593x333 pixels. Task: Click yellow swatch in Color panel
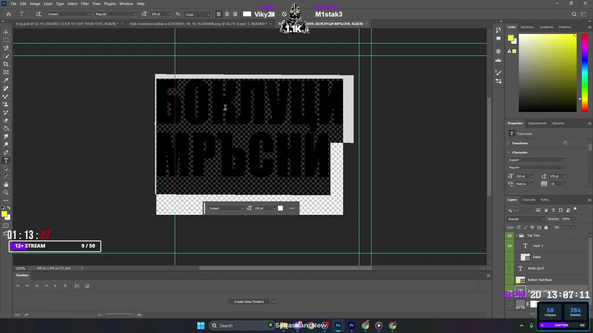(511, 38)
